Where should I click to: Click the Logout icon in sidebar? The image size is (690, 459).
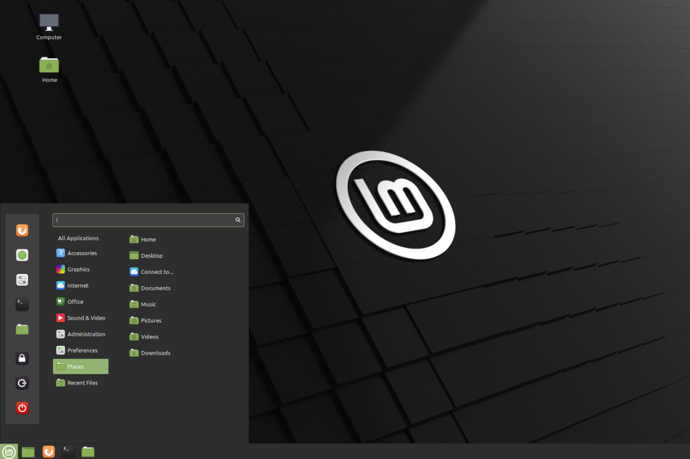(x=22, y=383)
